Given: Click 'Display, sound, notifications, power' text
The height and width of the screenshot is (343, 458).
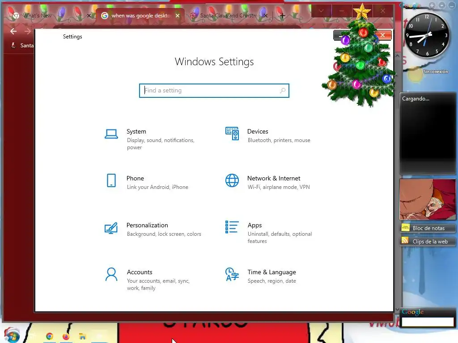Looking at the screenshot, I should (161, 144).
